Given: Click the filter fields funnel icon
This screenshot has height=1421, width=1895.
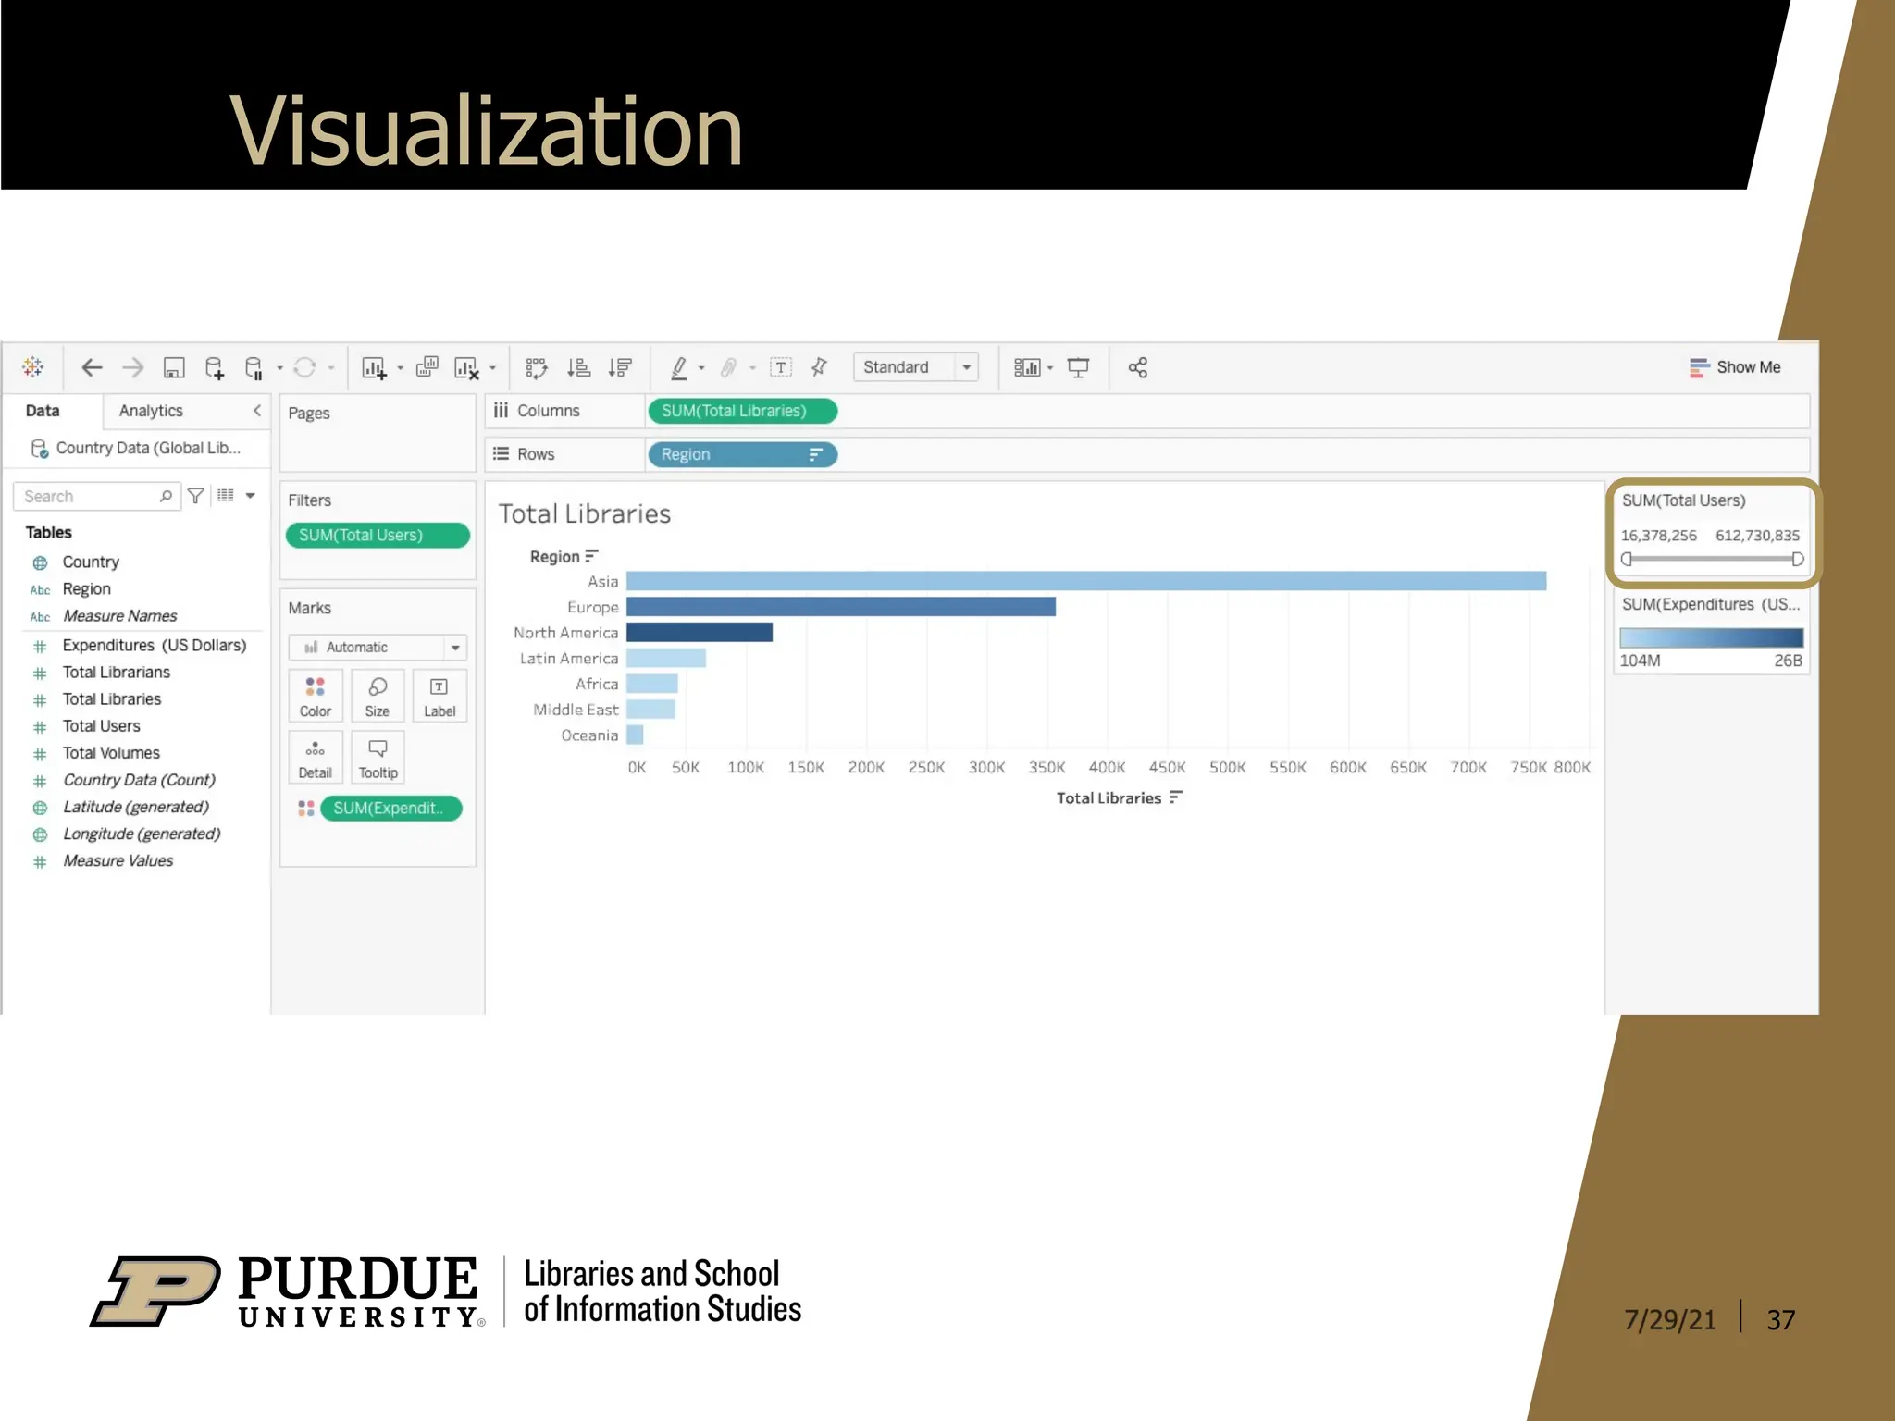Looking at the screenshot, I should [195, 496].
